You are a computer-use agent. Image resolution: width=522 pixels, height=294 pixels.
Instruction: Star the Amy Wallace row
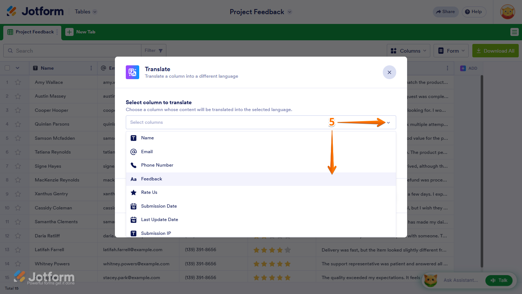coord(18,82)
